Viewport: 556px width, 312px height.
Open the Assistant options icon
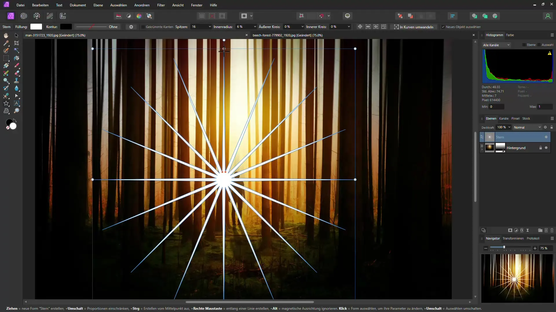pyautogui.click(x=348, y=16)
